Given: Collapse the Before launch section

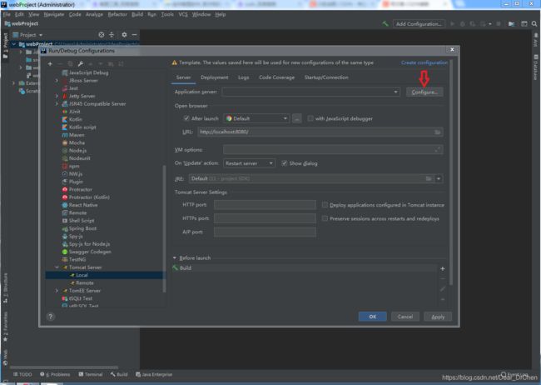Looking at the screenshot, I should [175, 257].
